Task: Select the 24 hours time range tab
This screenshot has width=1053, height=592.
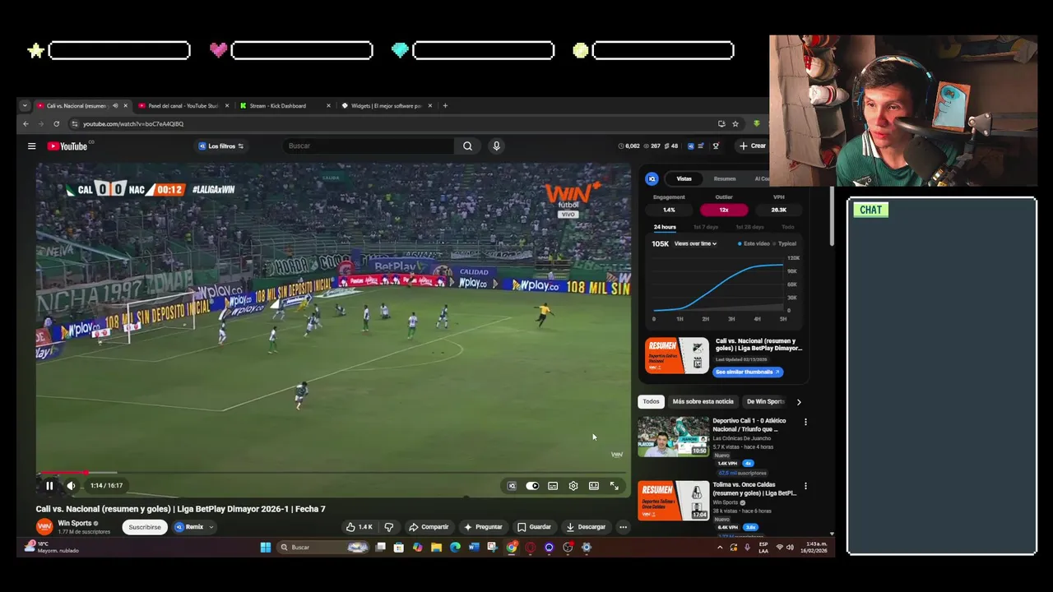Action: coord(665,227)
